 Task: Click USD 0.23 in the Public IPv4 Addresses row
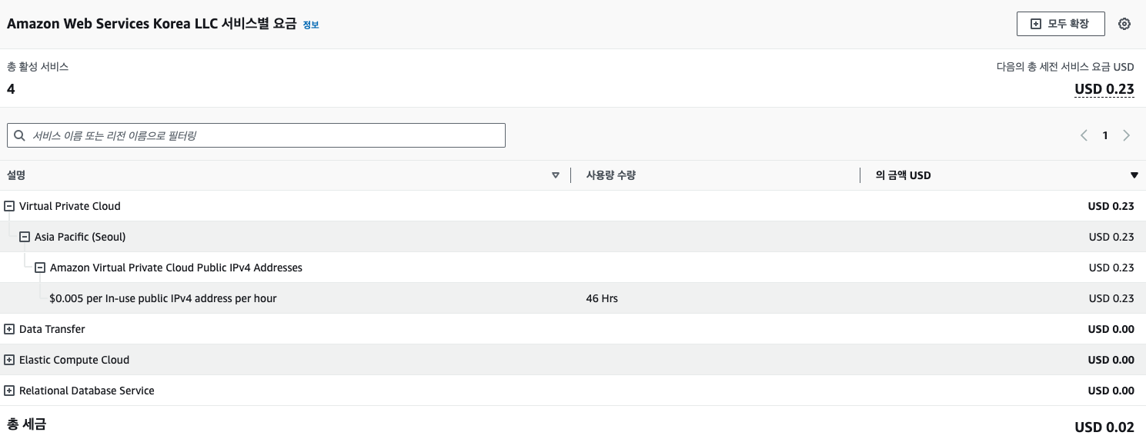tap(1111, 268)
